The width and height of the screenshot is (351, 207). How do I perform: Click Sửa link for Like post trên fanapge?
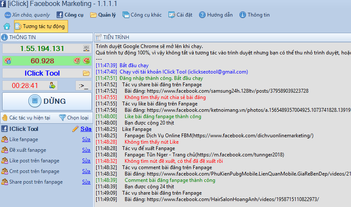point(86,161)
